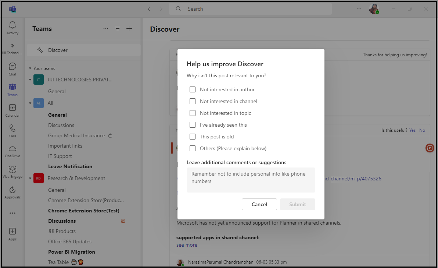Collapse the JIJI TECHNOLOGIES team list

point(30,80)
